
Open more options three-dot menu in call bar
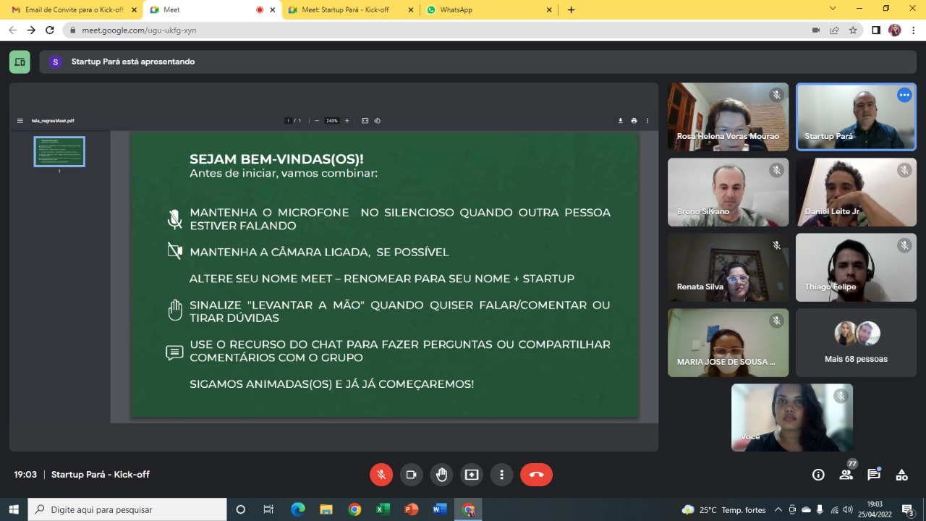pyautogui.click(x=501, y=475)
